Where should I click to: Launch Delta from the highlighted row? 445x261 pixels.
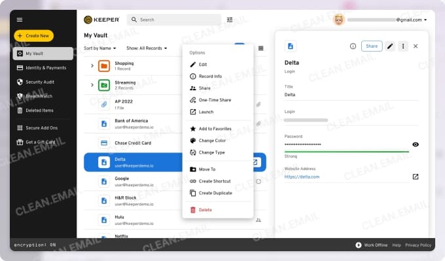[x=255, y=162]
